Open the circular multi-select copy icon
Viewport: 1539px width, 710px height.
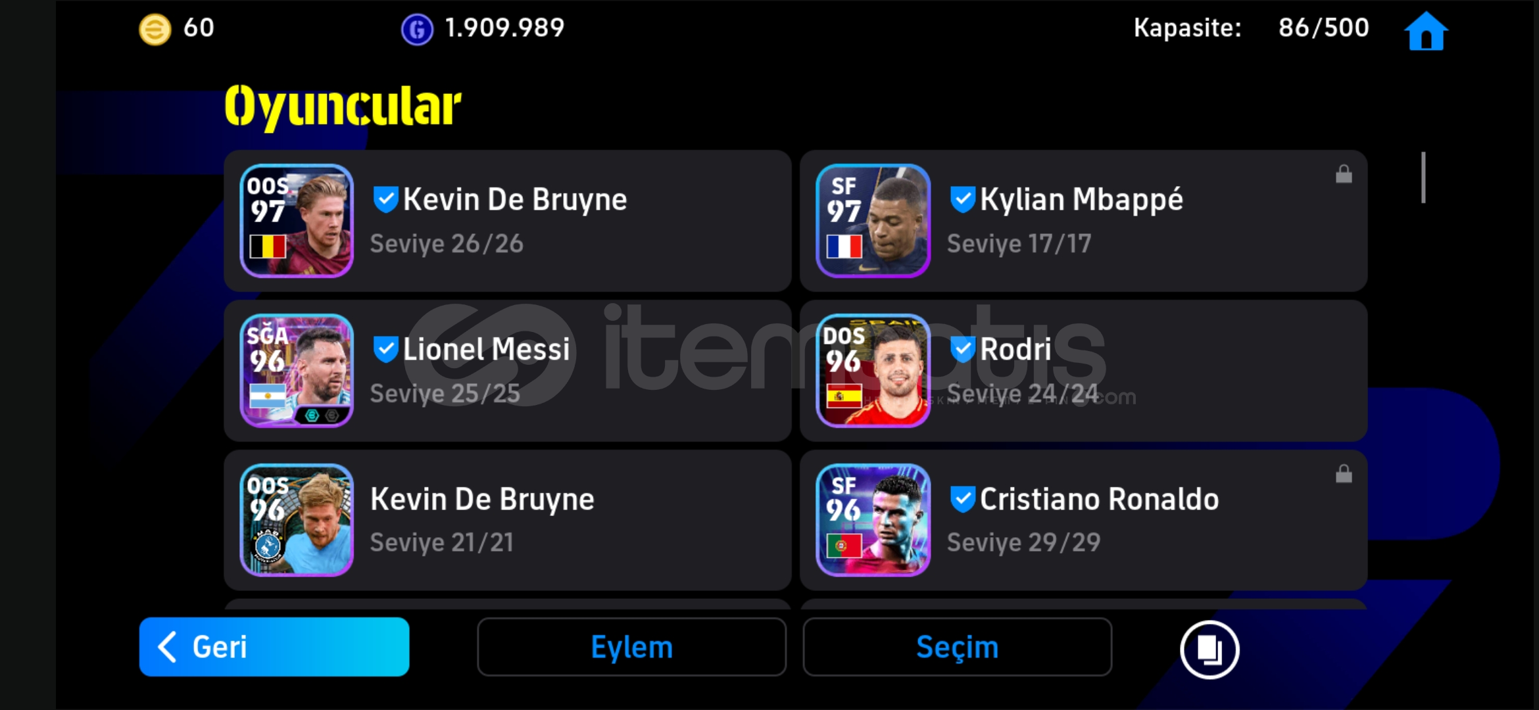click(1209, 649)
